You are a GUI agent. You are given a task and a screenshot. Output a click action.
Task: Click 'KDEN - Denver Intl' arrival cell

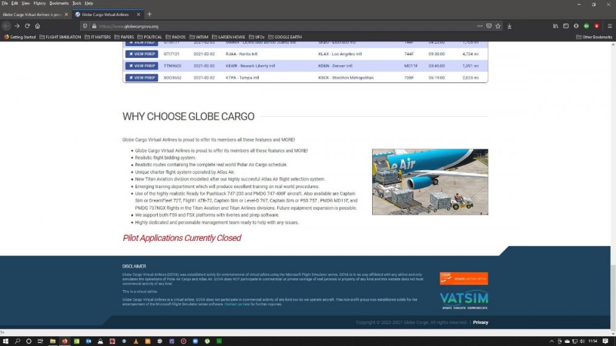pyautogui.click(x=335, y=66)
